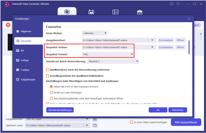Image resolution: width=206 pixels, height=133 pixels.
Task: Select Jedes Mal mich an das Anpassen erinnern
Action: point(51,87)
